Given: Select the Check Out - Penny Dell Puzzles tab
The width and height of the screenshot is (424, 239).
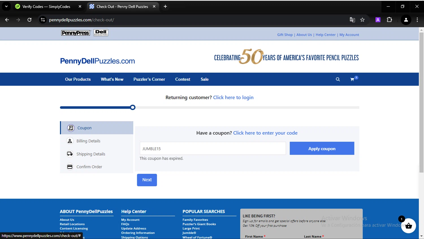Looking at the screenshot, I should pyautogui.click(x=122, y=6).
